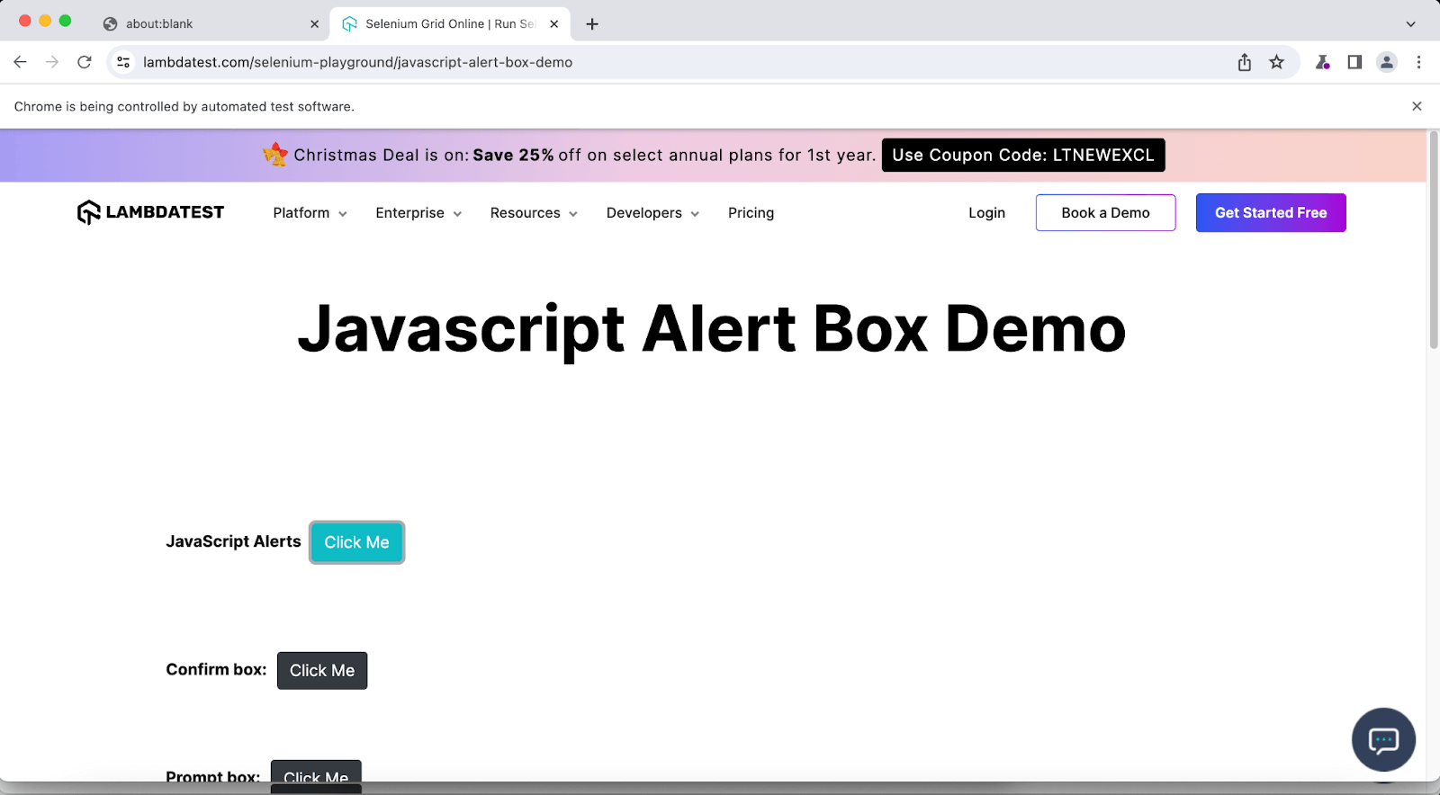Viewport: 1440px width, 795px height.
Task: Go back using the browser back arrow
Action: [20, 62]
